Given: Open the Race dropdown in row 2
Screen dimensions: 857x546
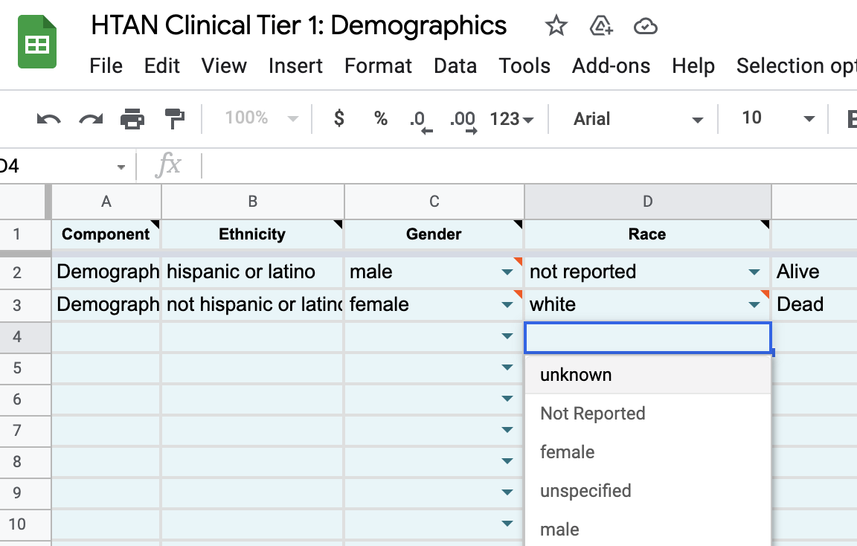Looking at the screenshot, I should 754,272.
